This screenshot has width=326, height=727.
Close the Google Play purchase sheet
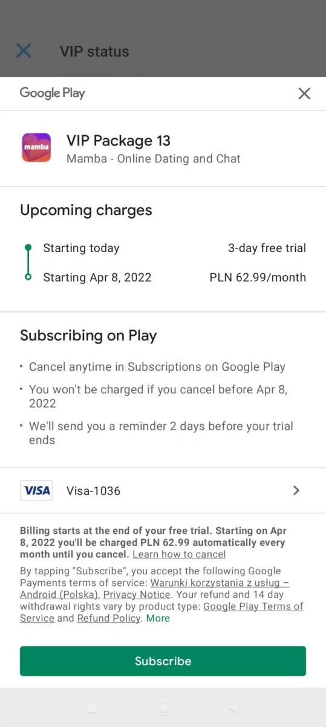pos(304,93)
